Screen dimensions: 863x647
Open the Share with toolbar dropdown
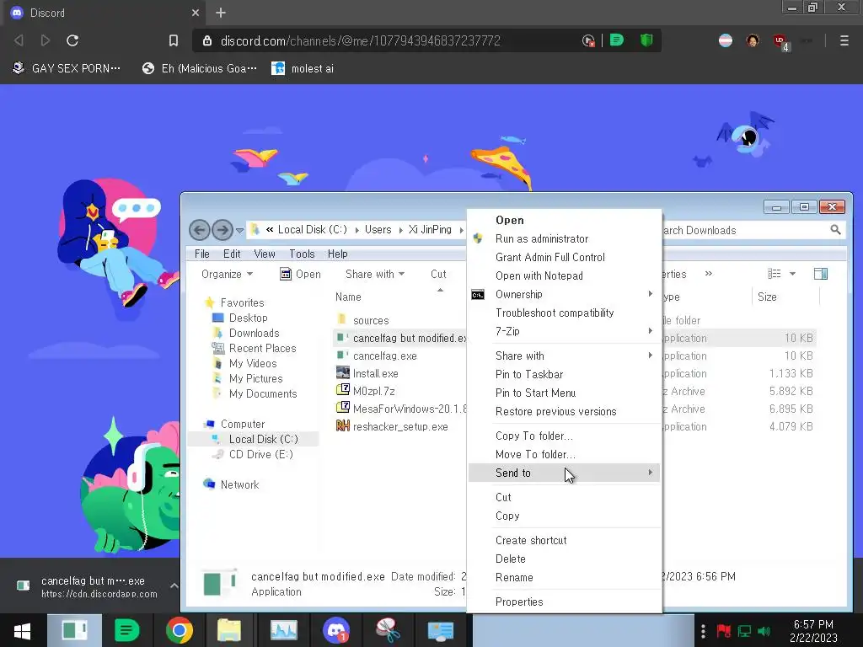(x=375, y=274)
